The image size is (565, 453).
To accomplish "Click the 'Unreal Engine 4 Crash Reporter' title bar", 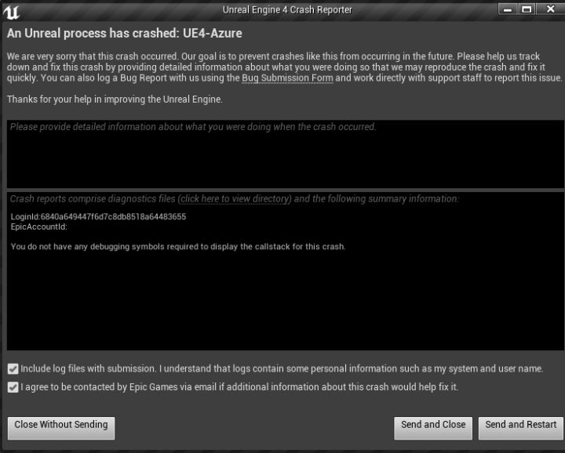I will [287, 9].
